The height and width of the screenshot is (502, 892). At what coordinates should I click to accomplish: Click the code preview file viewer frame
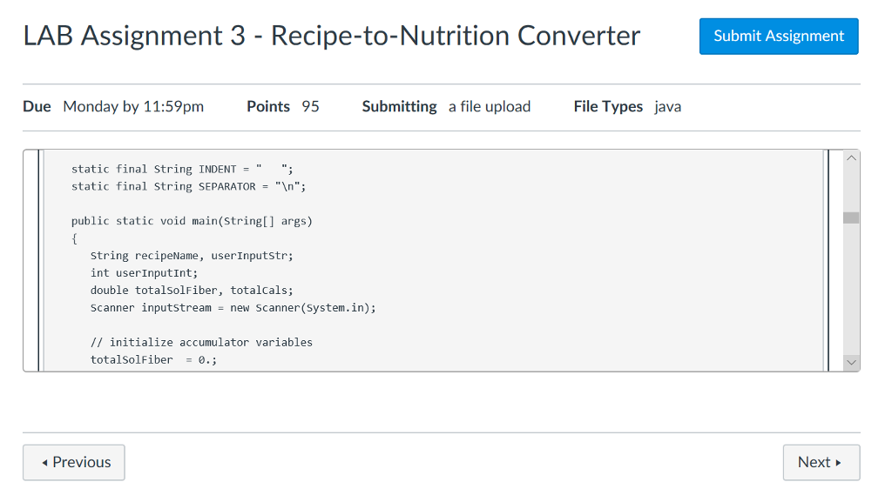(436, 261)
